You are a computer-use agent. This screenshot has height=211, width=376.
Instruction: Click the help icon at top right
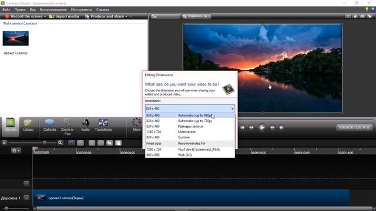373,9
